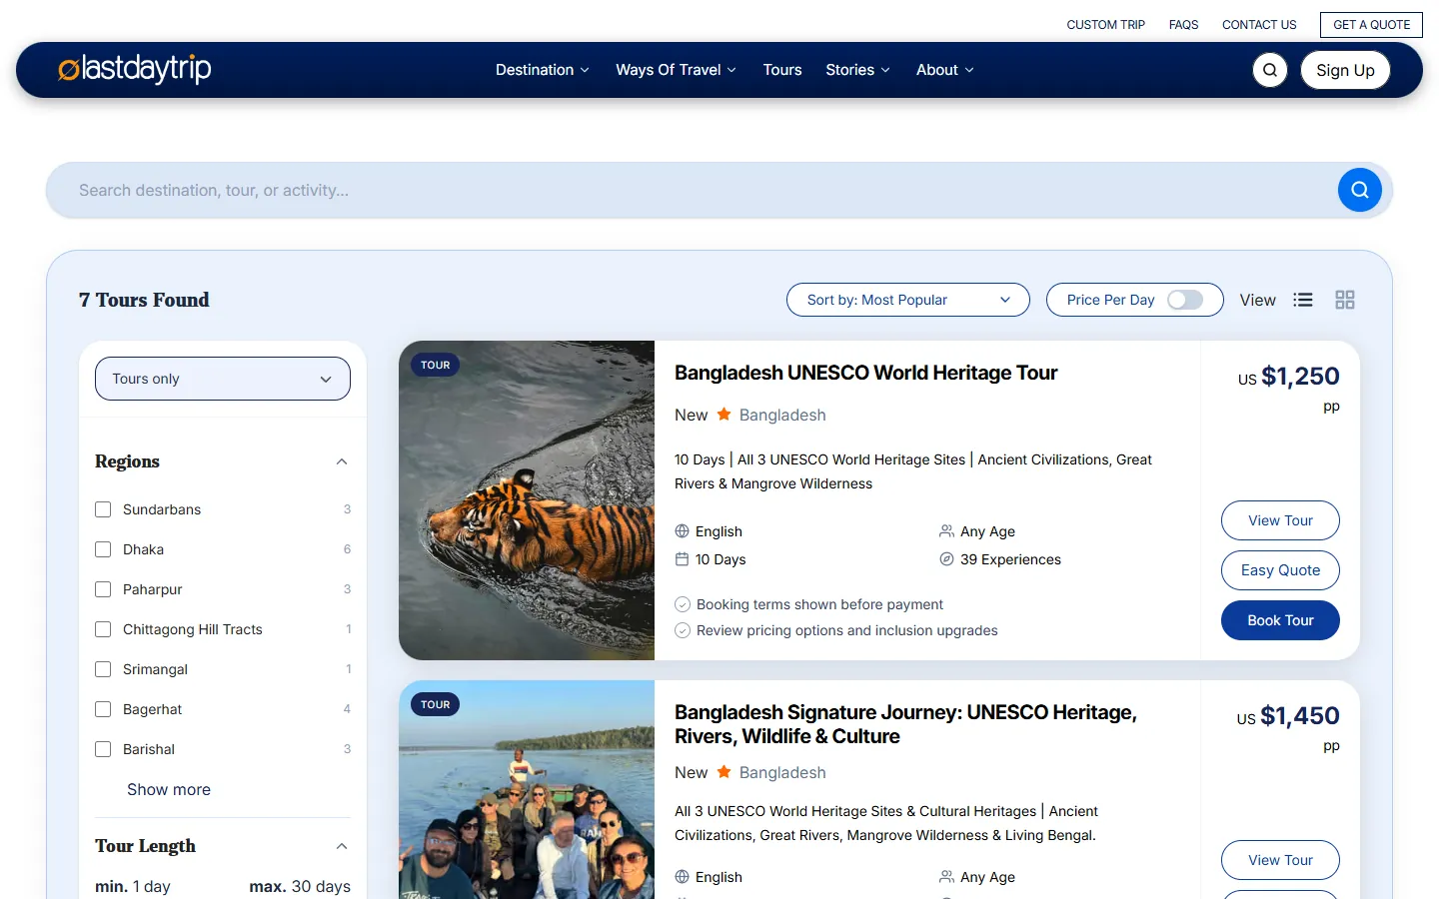The width and height of the screenshot is (1439, 899).
Task: Expand the Ways Of Travel menu
Action: pyautogui.click(x=677, y=70)
